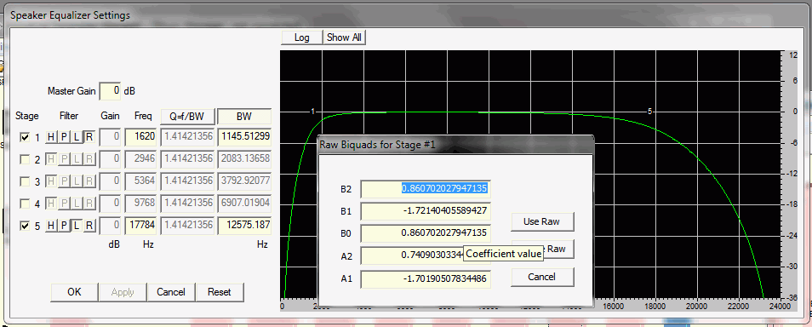Screen dimensions: 812x327
Task: Toggle the Log scale button
Action: pyautogui.click(x=302, y=37)
